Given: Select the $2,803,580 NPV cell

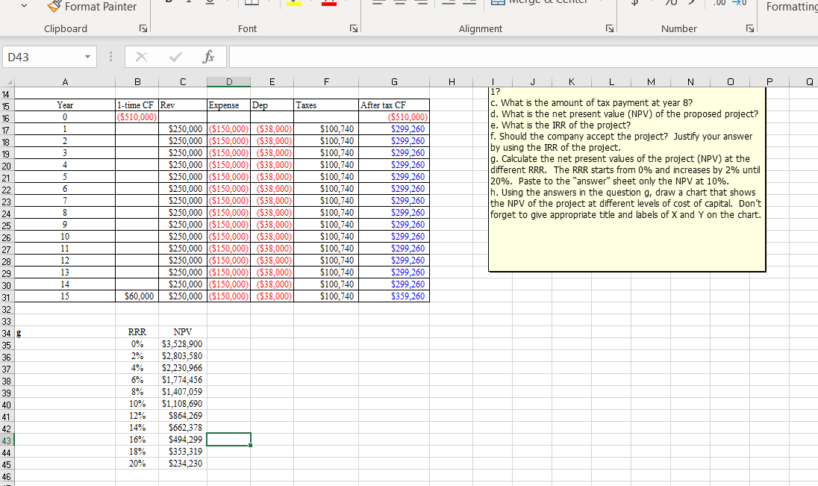Looking at the screenshot, I should (x=183, y=356).
